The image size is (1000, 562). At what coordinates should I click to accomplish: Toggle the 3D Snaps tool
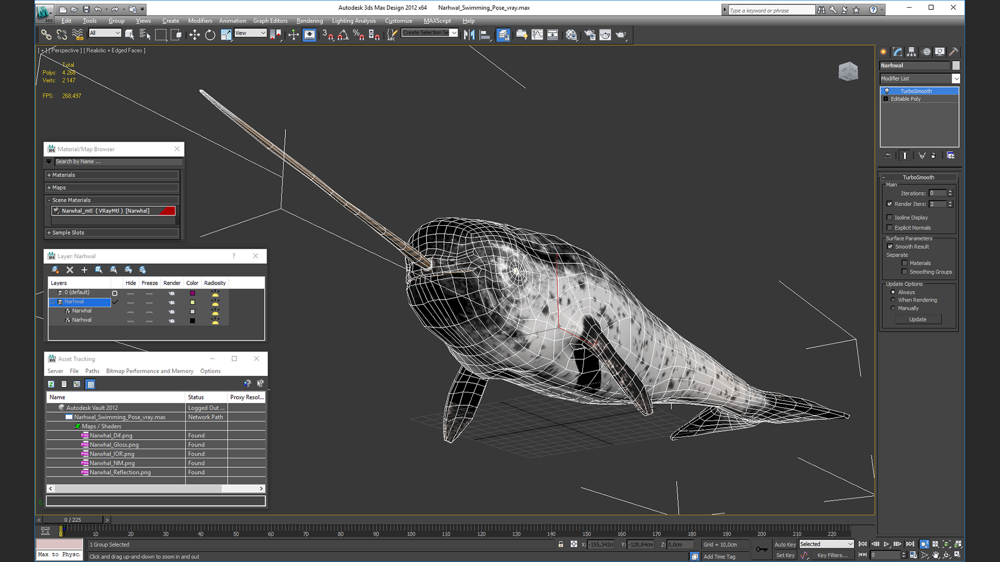[328, 35]
